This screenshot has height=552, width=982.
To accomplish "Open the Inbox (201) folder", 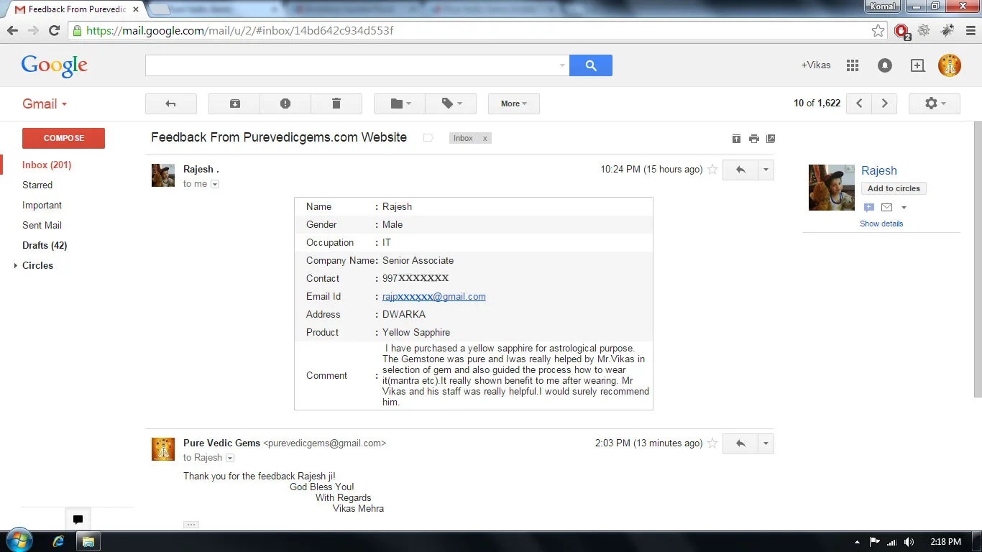I will coord(47,165).
